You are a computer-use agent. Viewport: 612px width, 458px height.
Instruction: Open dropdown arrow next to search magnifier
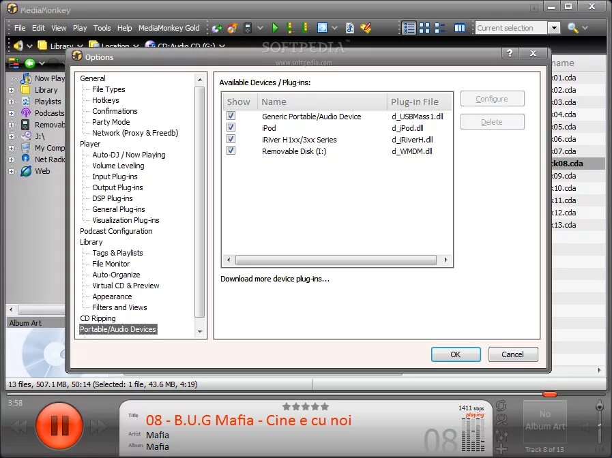(585, 28)
